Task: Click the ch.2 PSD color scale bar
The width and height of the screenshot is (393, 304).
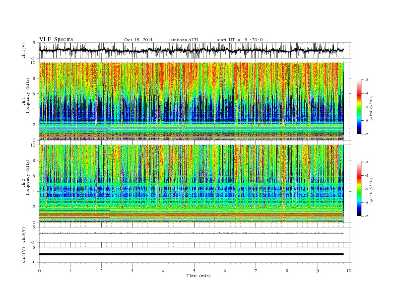Action: (x=359, y=189)
